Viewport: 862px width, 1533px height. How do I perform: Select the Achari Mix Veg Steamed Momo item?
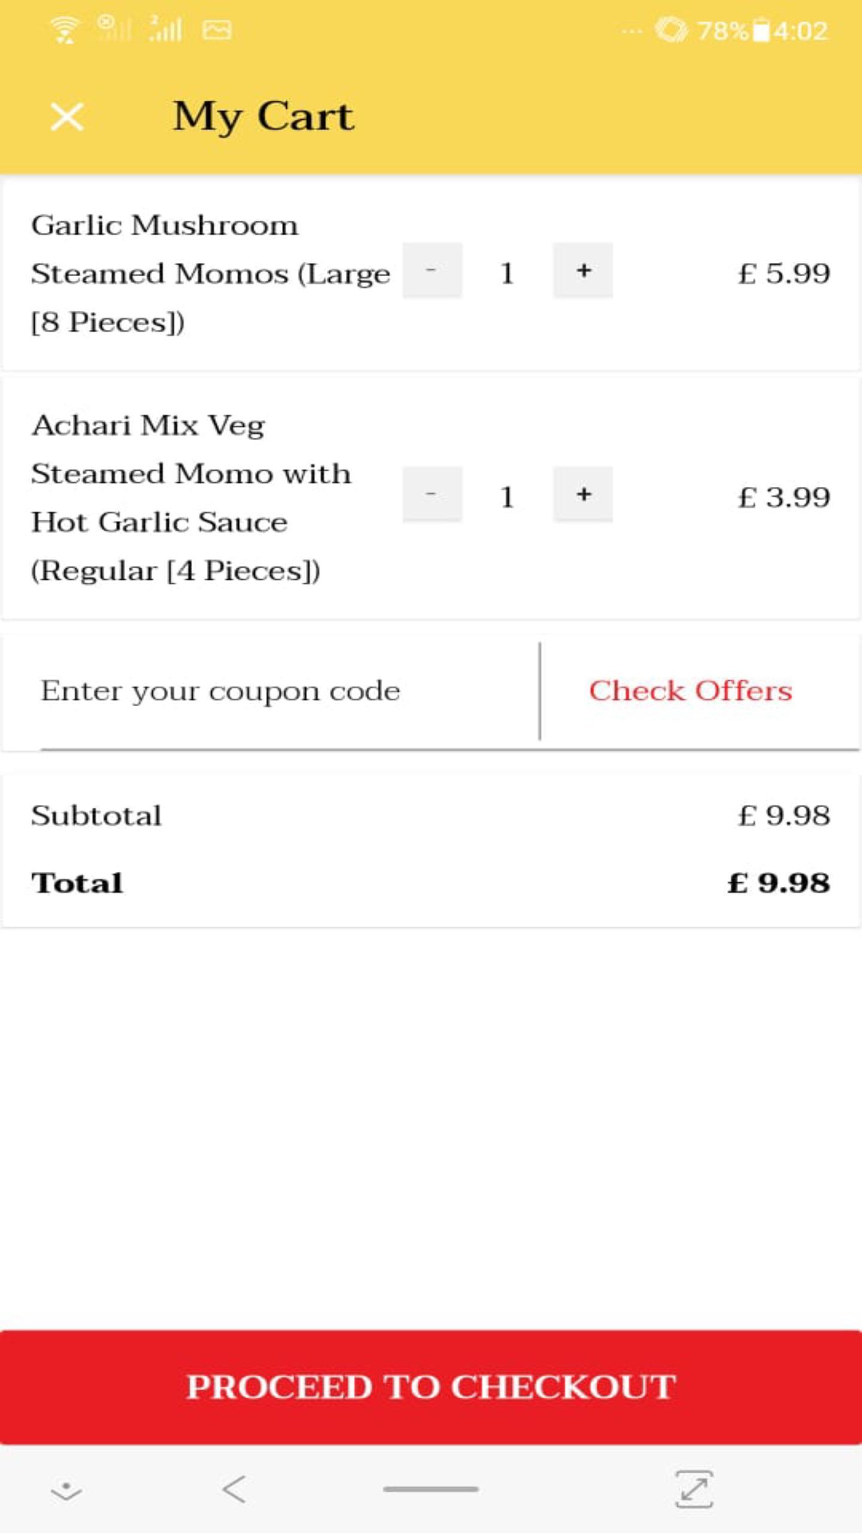coord(191,498)
